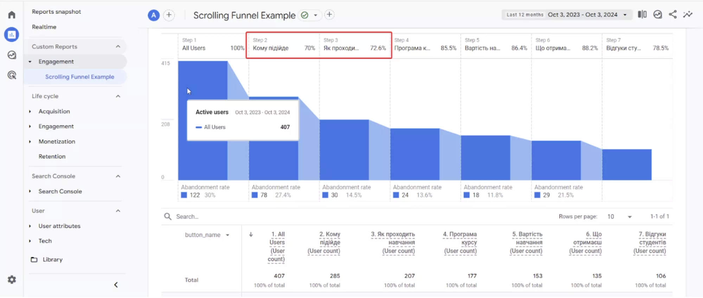The width and height of the screenshot is (703, 298).
Task: Click column header 2. Кому підійде
Action: 324,243
